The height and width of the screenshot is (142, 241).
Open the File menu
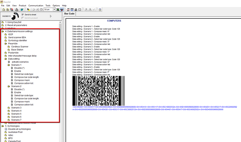coord(2,6)
